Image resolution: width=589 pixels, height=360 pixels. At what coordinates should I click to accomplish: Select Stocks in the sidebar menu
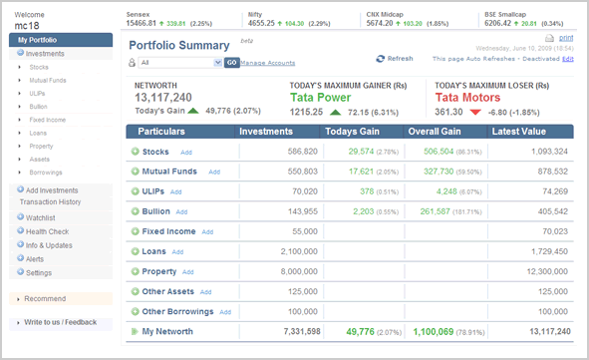[39, 67]
